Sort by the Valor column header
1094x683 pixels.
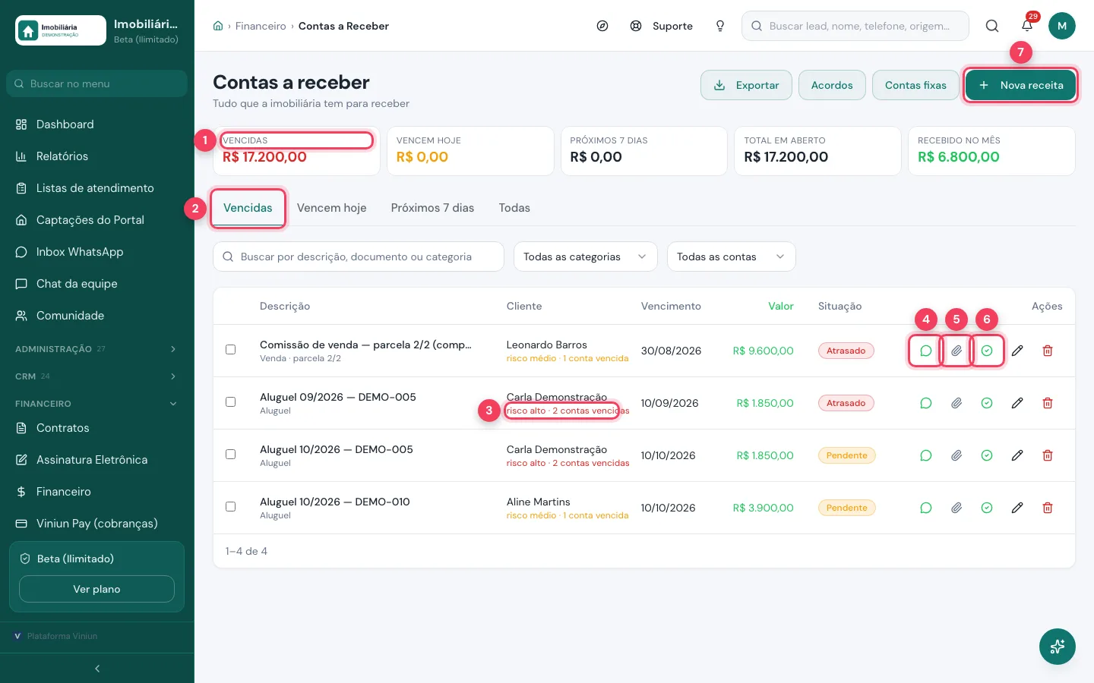781,306
